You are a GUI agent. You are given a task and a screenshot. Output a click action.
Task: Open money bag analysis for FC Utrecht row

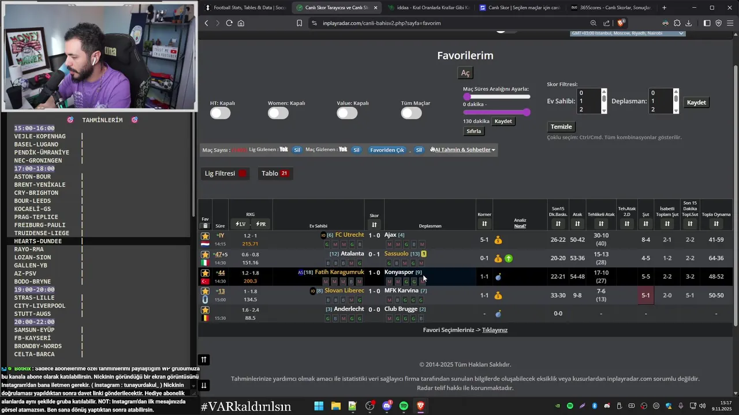click(498, 240)
